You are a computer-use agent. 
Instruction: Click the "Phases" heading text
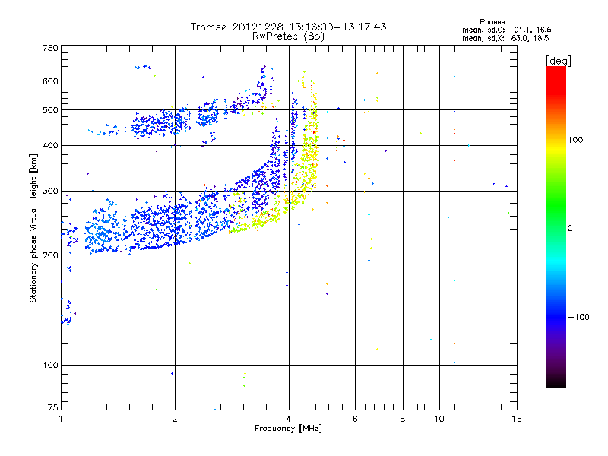(x=492, y=22)
